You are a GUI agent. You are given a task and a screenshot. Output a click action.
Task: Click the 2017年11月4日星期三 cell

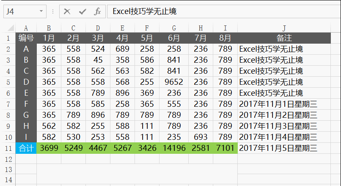click(284, 137)
